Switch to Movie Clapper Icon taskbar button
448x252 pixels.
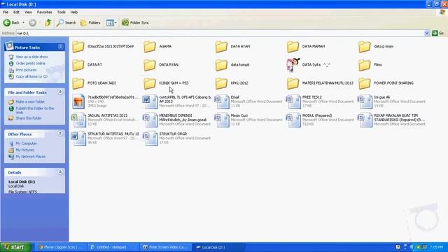(x=61, y=247)
